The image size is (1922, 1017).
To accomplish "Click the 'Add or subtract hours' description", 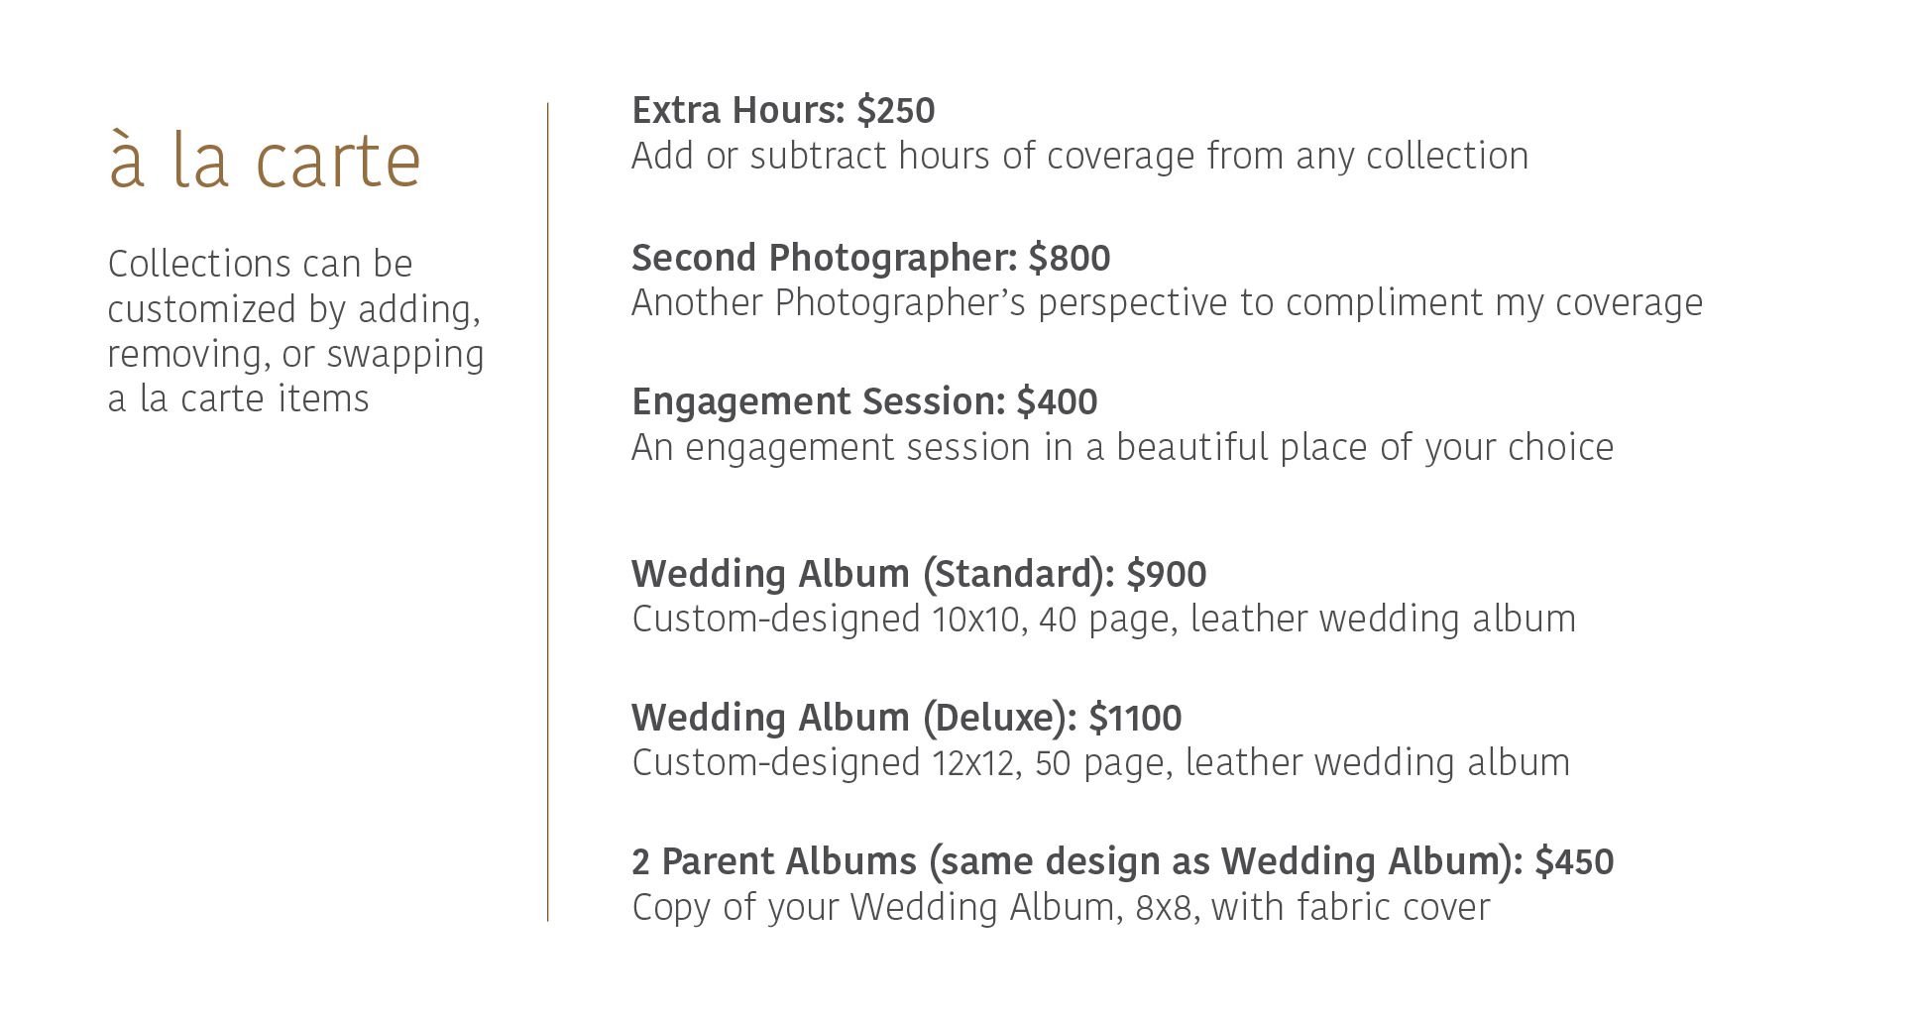I will (x=1079, y=156).
